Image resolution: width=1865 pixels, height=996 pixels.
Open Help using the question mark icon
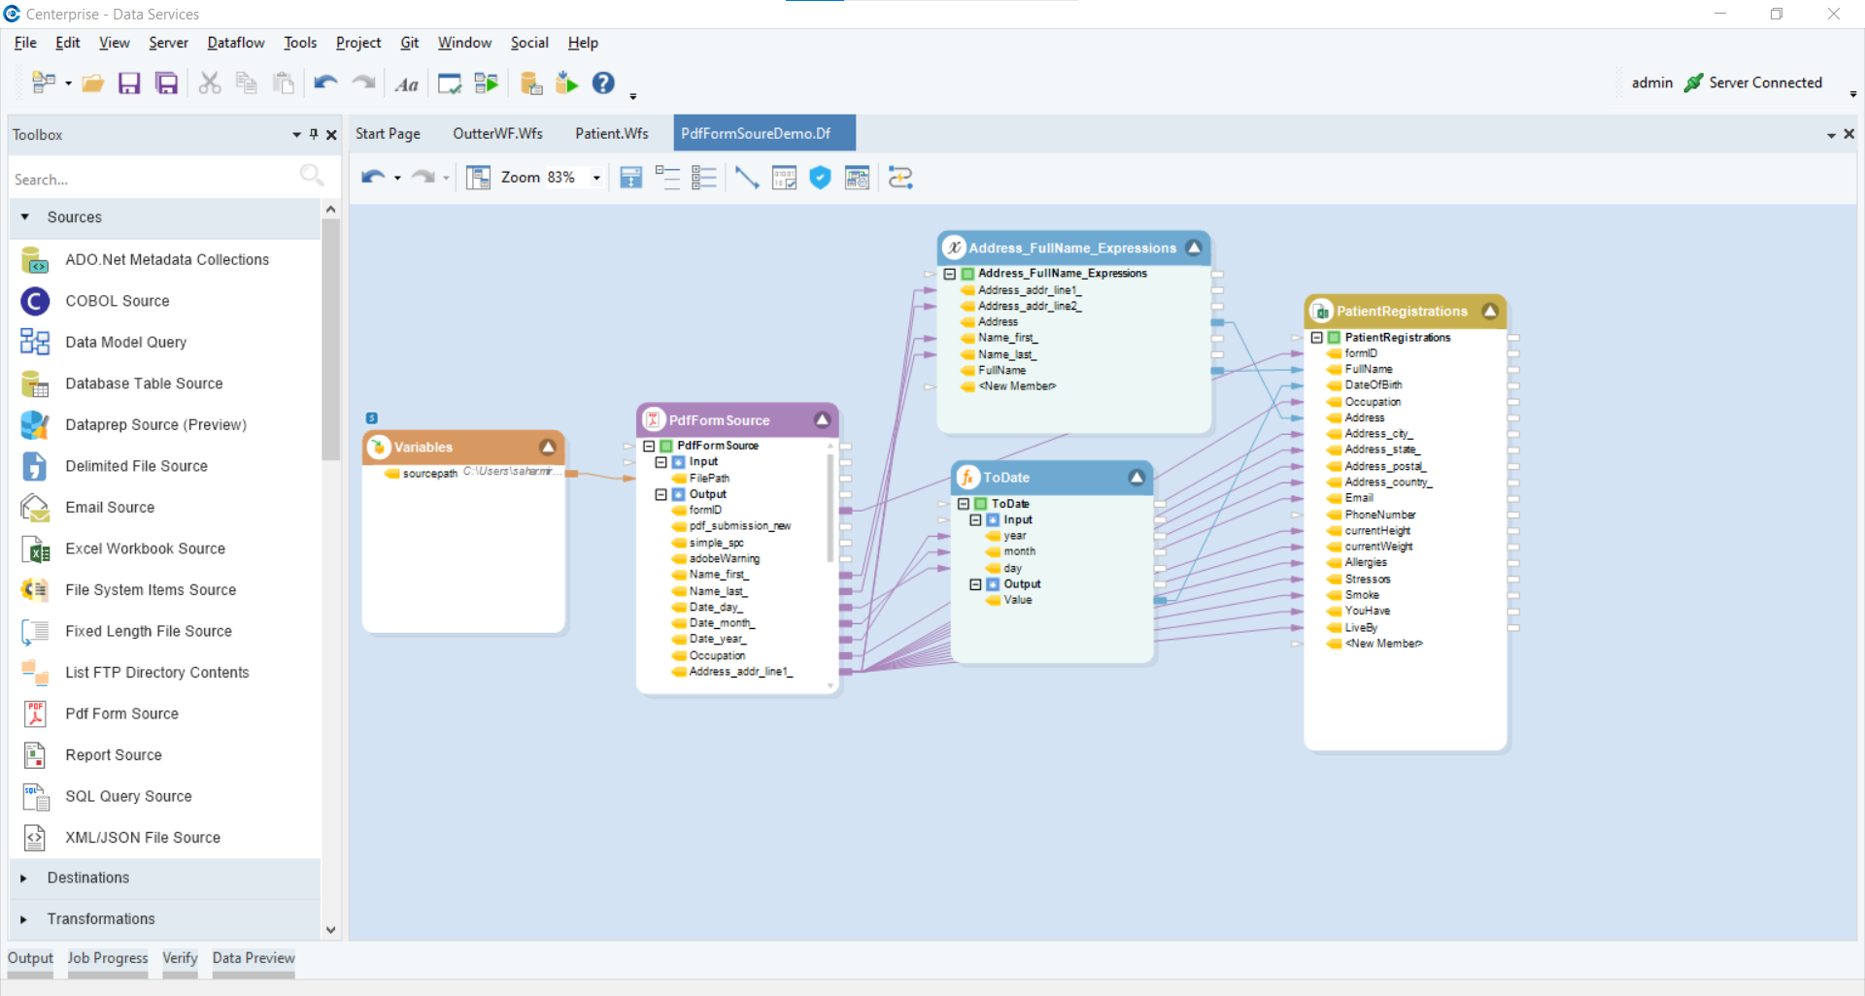click(603, 83)
